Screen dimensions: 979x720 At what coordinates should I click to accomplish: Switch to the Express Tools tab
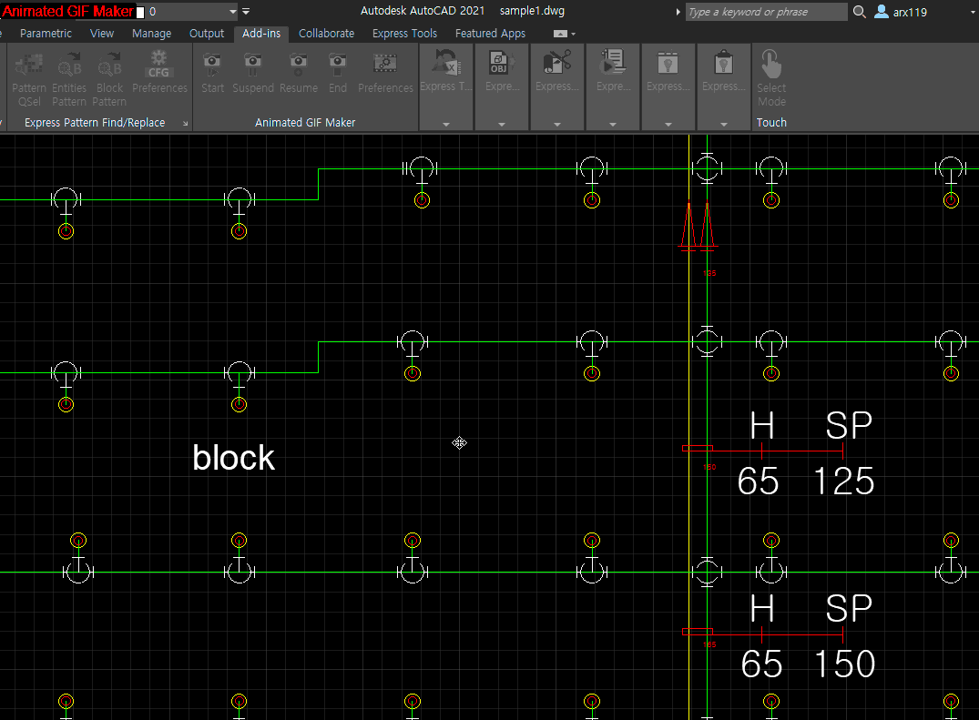coord(404,34)
